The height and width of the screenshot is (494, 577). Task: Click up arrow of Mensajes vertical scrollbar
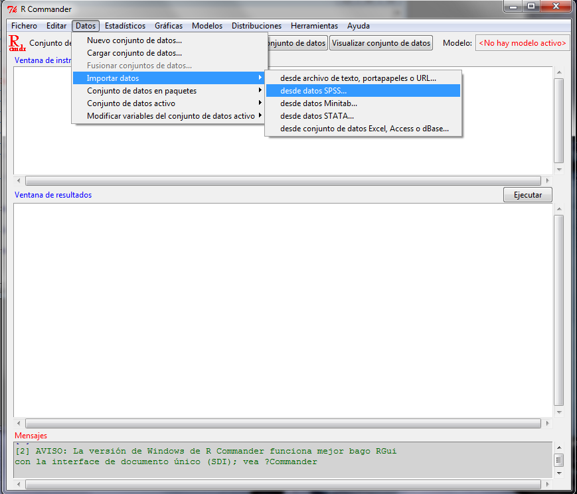point(559,448)
